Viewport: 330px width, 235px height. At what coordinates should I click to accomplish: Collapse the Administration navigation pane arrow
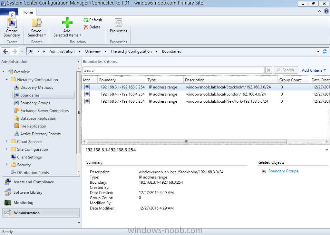click(79, 62)
